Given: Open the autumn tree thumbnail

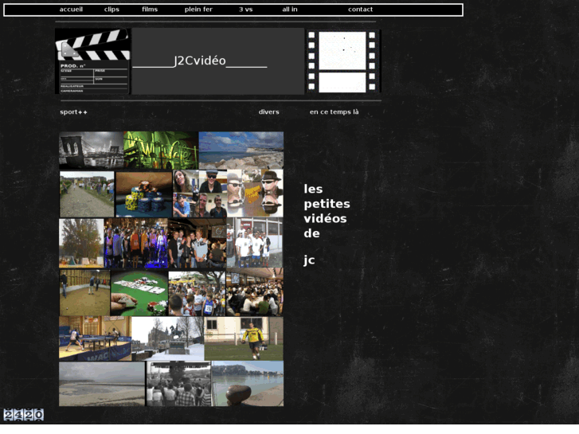Looking at the screenshot, I should (x=81, y=243).
